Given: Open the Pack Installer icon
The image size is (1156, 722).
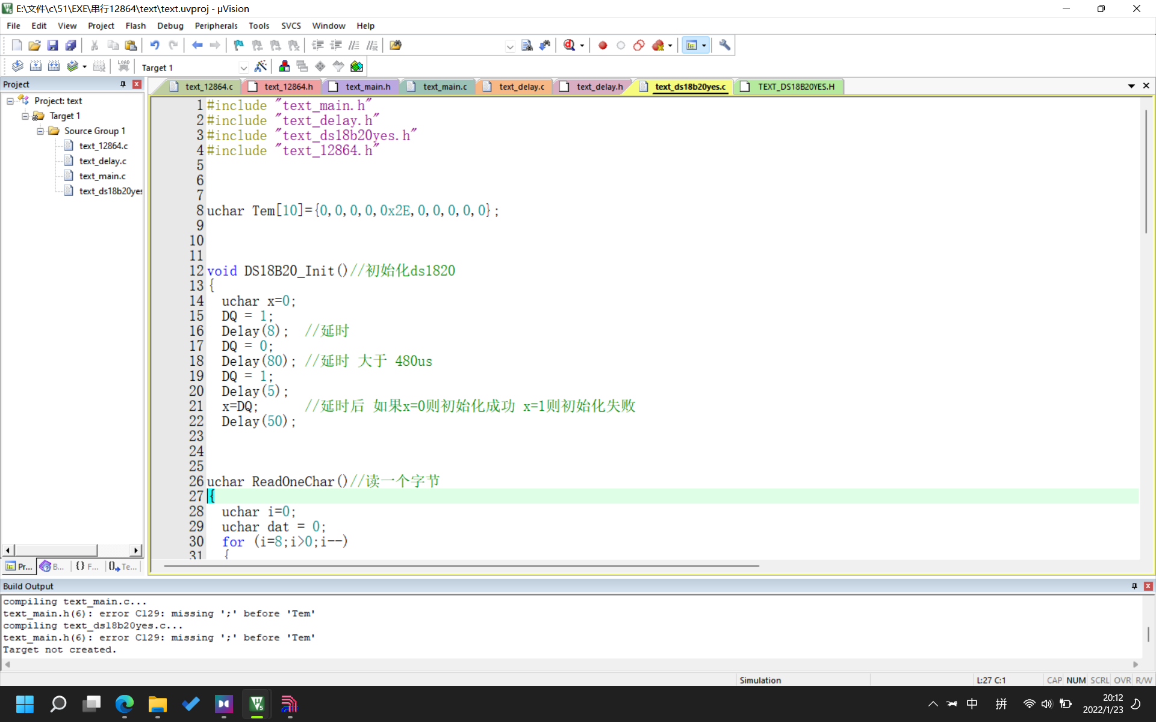Looking at the screenshot, I should coord(357,67).
